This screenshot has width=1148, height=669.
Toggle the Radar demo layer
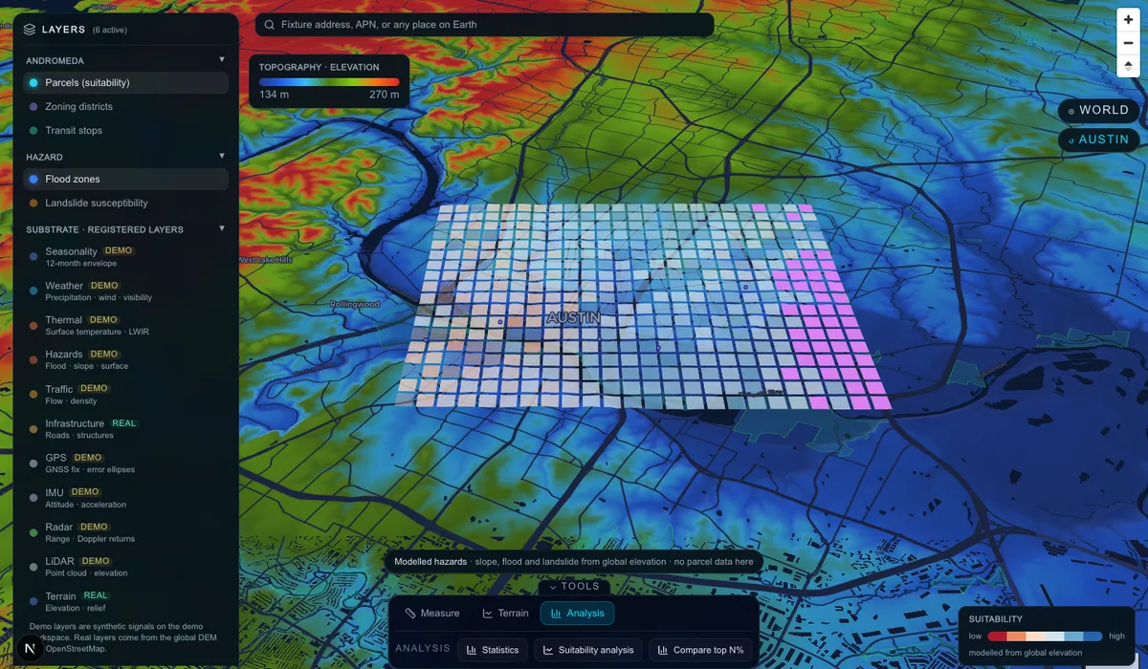[125, 532]
